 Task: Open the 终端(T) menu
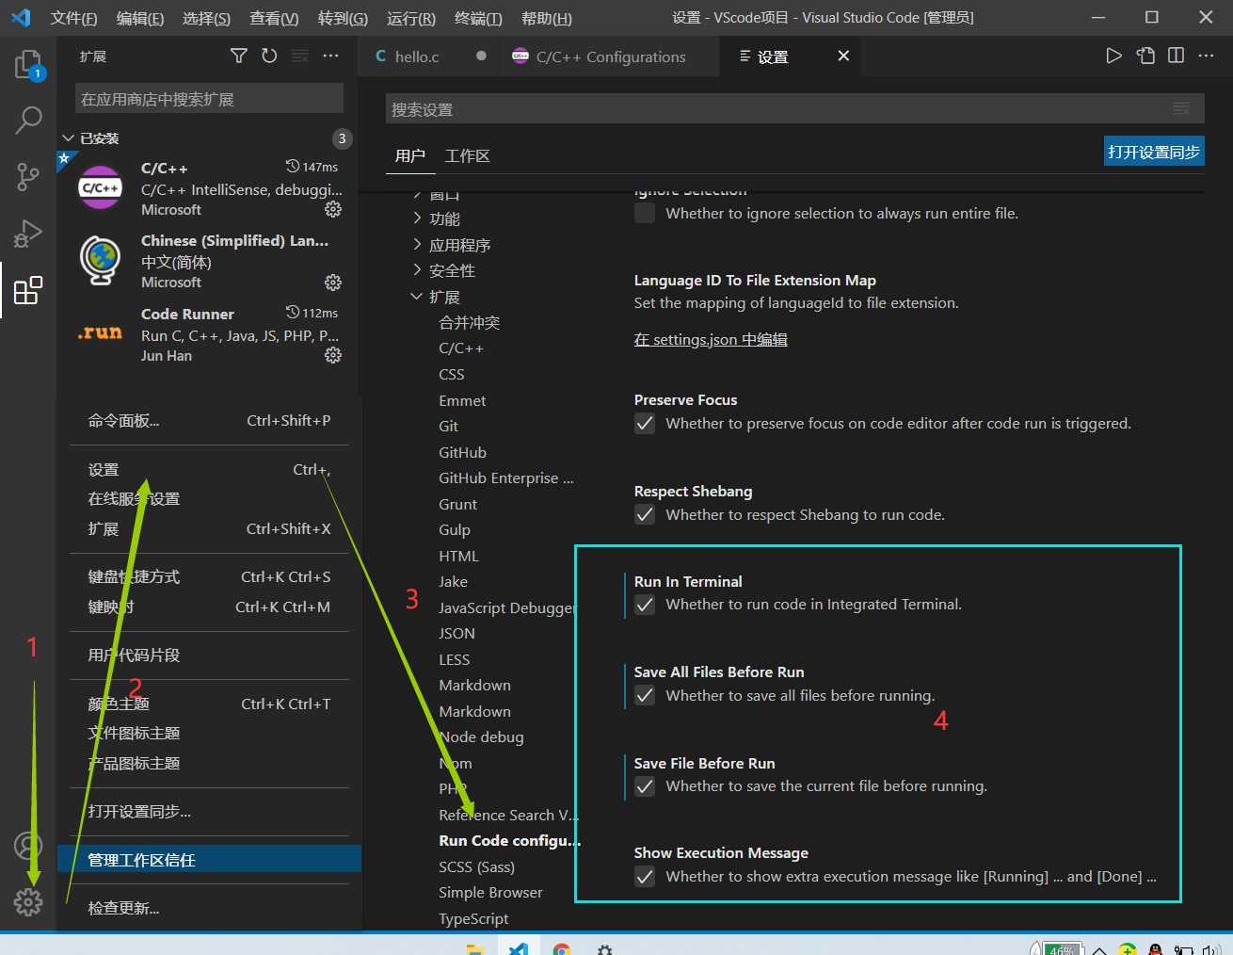[478, 18]
